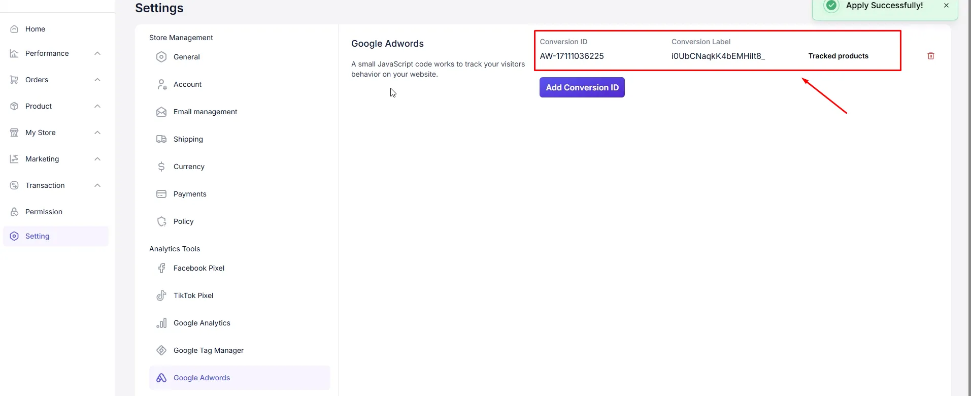This screenshot has height=396, width=971.
Task: Toggle the Marketing submenu chevron
Action: pyautogui.click(x=97, y=159)
